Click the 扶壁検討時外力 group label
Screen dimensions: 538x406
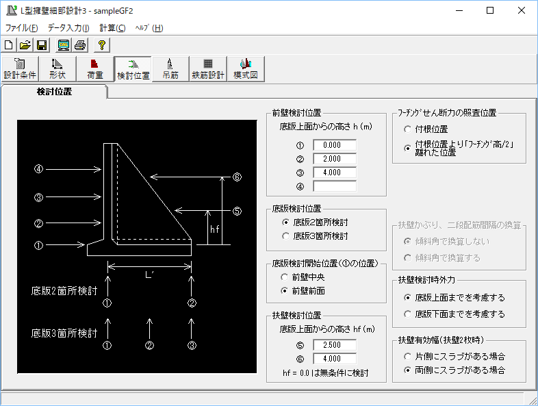pos(426,280)
